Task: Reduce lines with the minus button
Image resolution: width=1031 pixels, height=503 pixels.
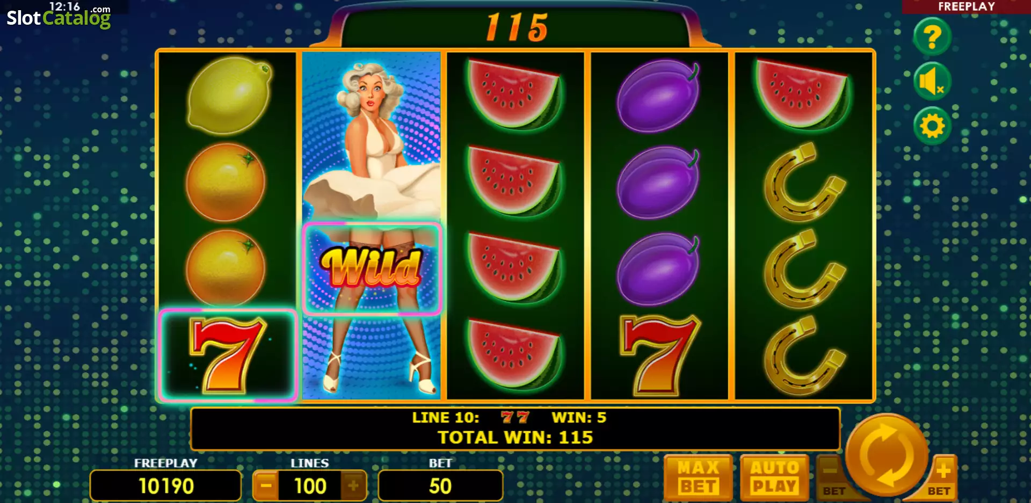Action: pyautogui.click(x=266, y=486)
